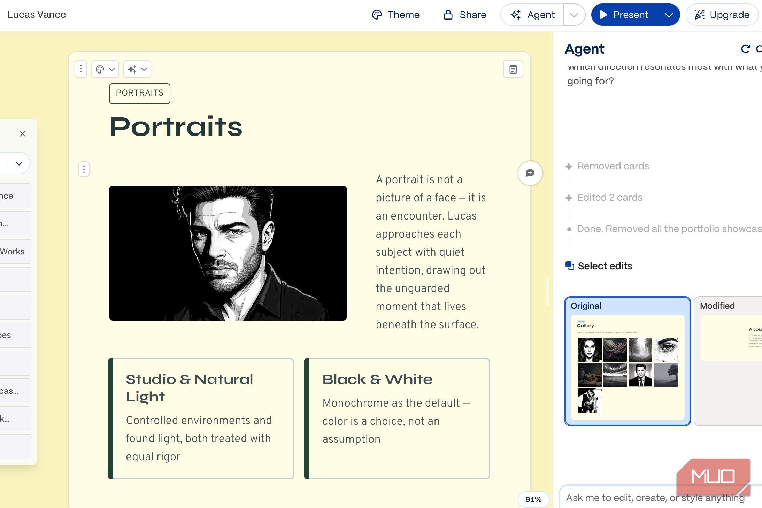The height and width of the screenshot is (508, 762).
Task: Click the 91% zoom level indicator
Action: tap(533, 499)
